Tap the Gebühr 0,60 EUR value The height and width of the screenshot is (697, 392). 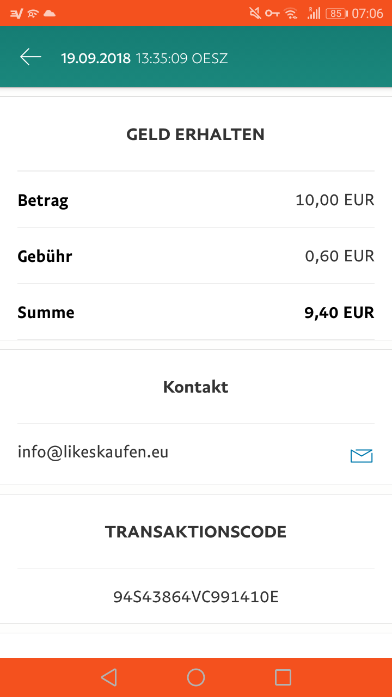[339, 256]
